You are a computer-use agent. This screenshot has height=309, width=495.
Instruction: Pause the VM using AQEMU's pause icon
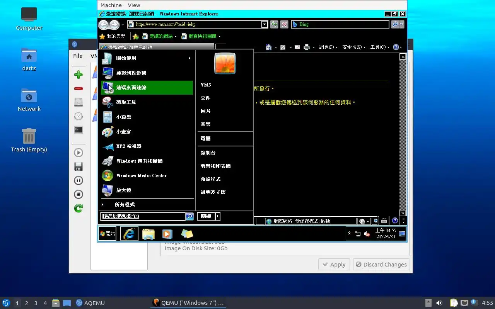pos(79,180)
